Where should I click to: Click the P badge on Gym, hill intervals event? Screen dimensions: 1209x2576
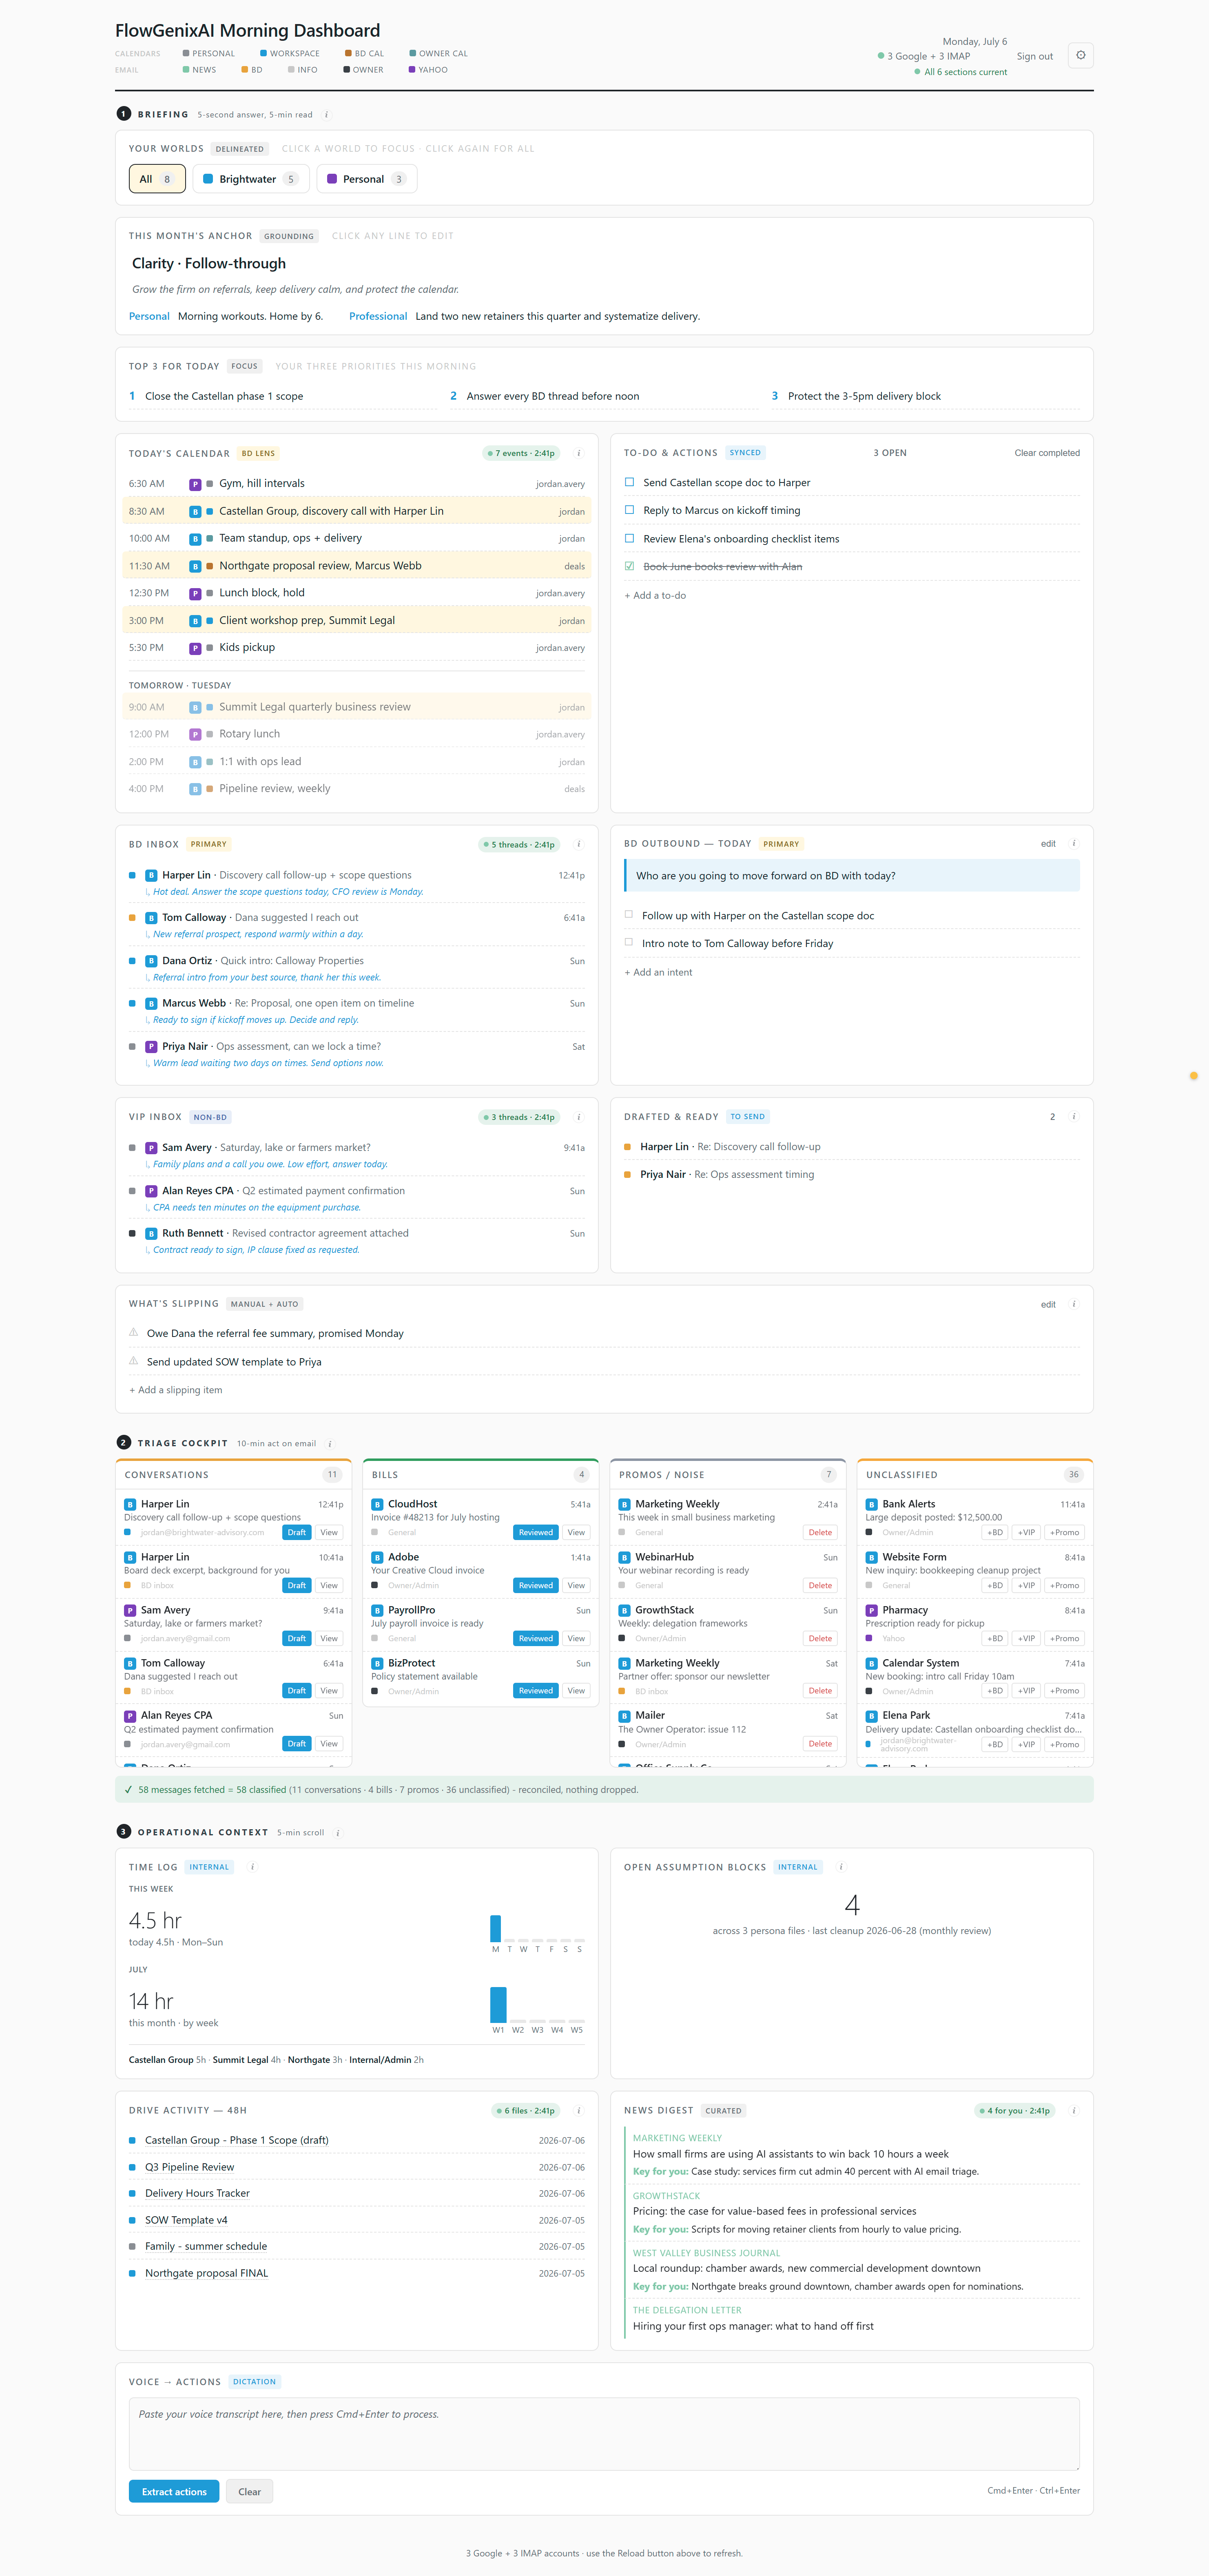pyautogui.click(x=195, y=484)
